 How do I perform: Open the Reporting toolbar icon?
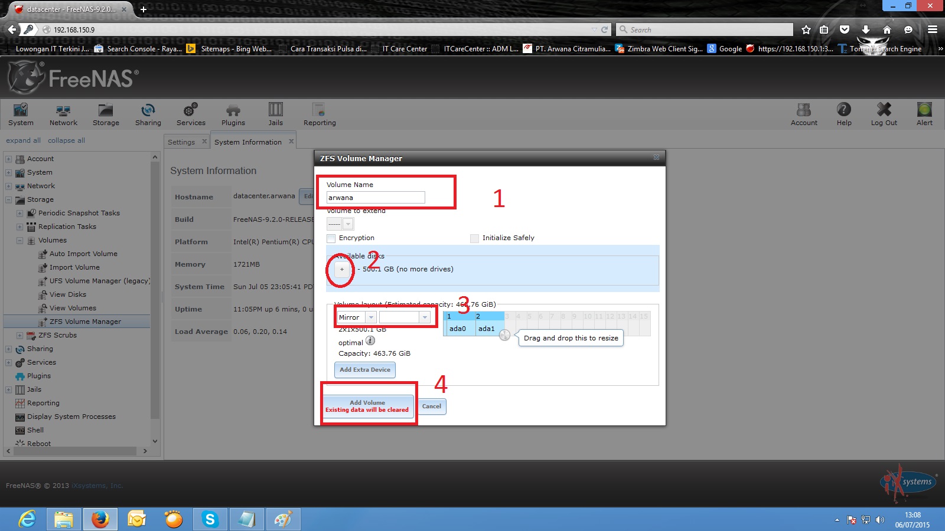pyautogui.click(x=320, y=114)
